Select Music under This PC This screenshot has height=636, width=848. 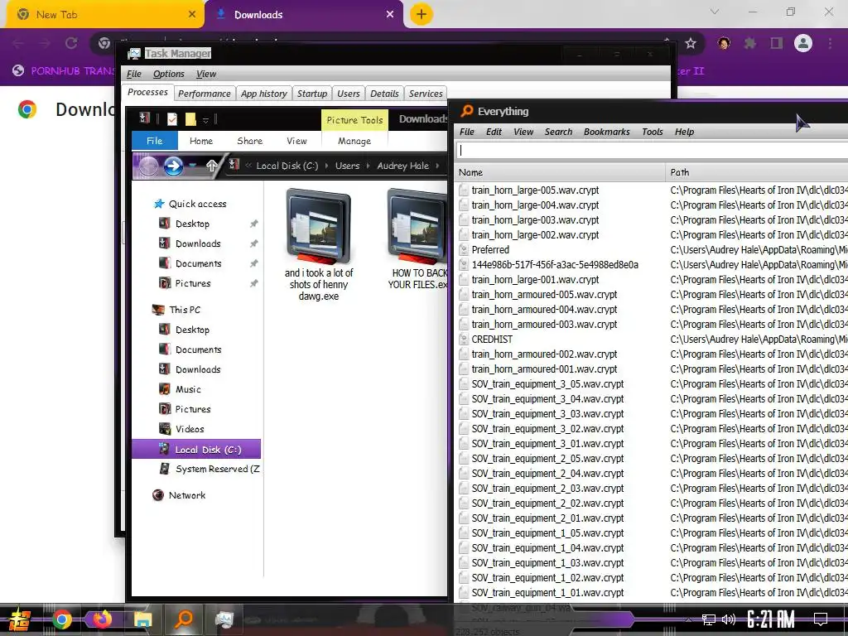point(188,389)
